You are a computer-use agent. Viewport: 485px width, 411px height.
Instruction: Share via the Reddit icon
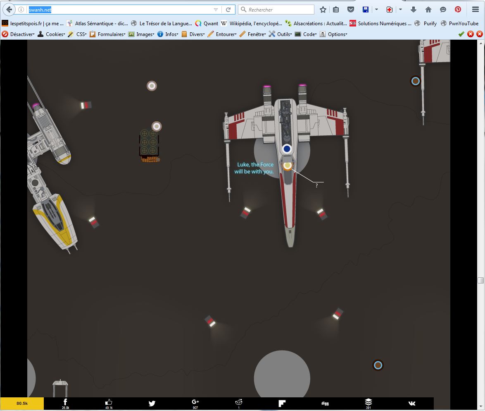click(239, 403)
